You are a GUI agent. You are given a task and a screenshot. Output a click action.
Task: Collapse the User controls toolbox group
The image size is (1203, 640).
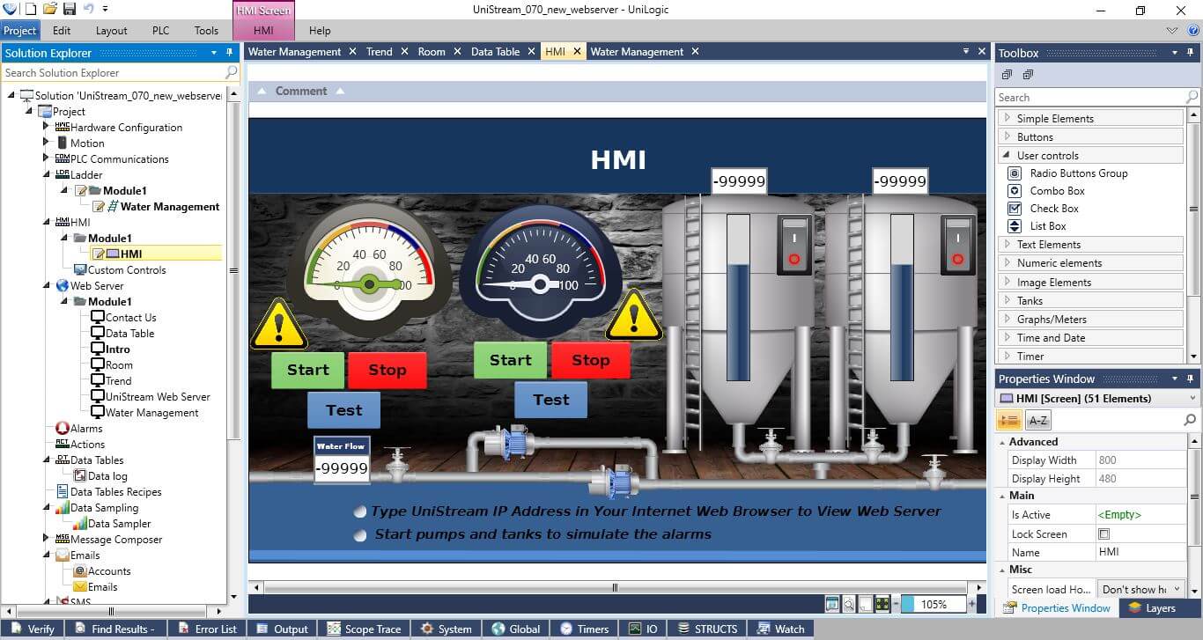1007,155
